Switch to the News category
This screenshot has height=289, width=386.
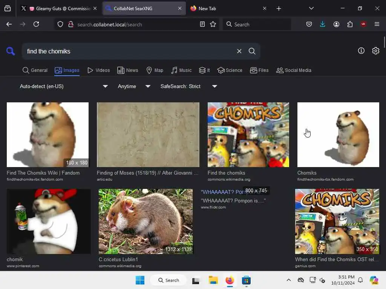[x=128, y=70]
